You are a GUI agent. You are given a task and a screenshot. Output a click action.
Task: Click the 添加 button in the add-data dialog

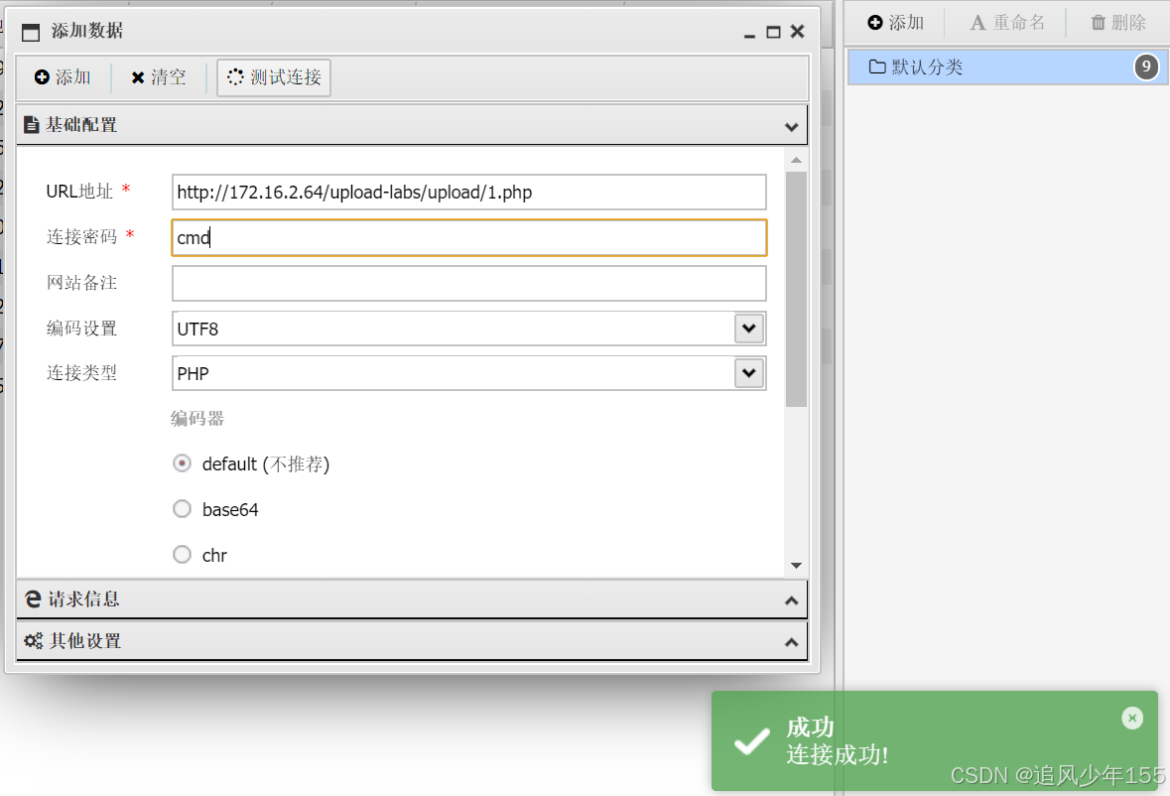point(63,77)
